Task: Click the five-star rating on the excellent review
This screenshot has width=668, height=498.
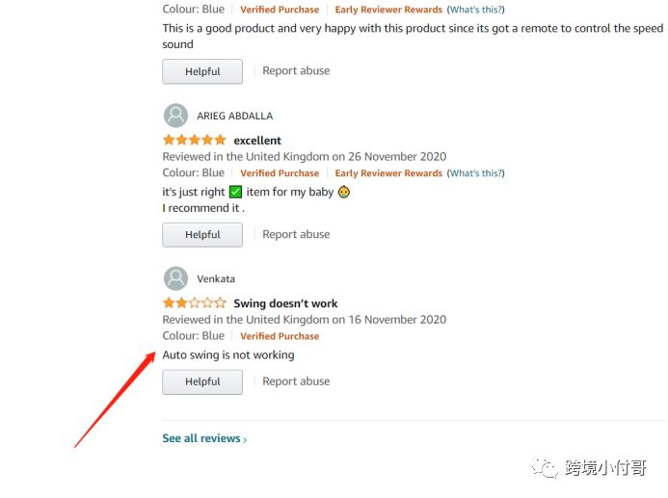Action: pos(195,140)
